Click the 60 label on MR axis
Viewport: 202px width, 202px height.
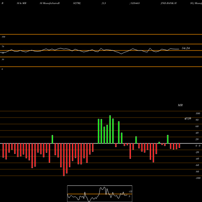click(x=197, y=126)
